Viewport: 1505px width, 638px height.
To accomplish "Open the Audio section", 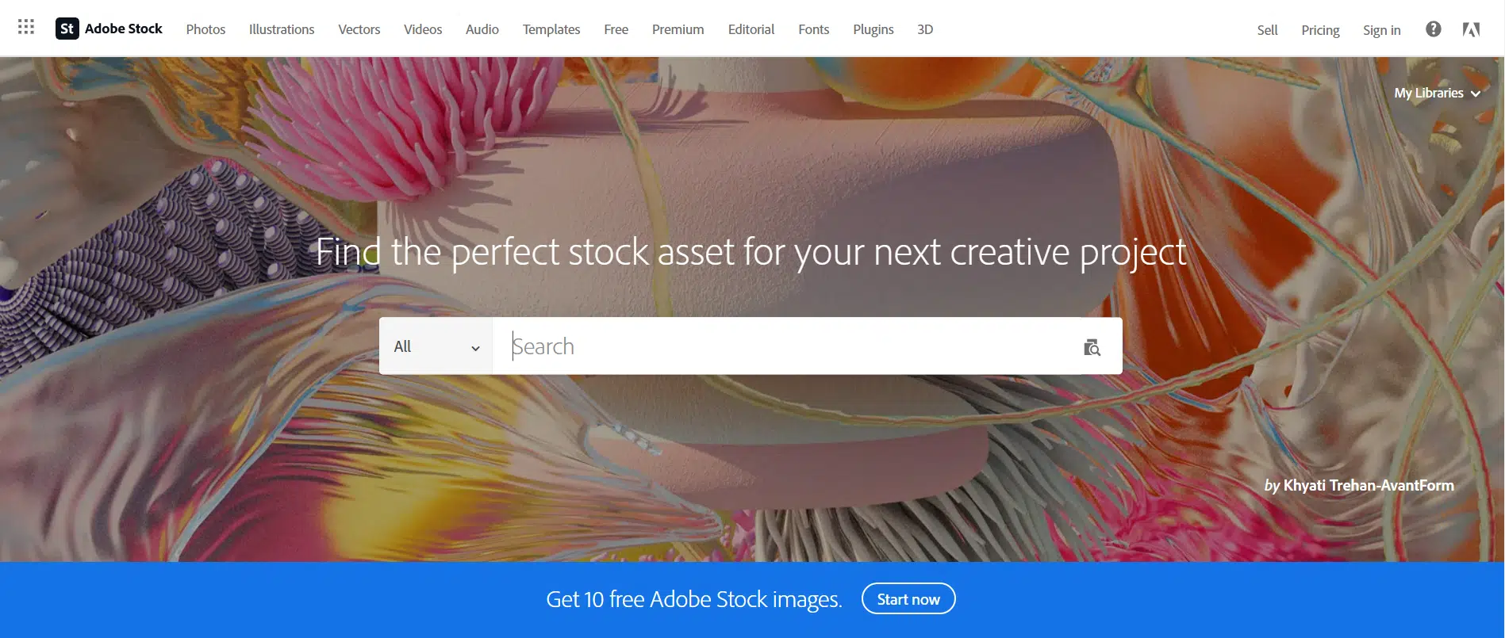I will 482,29.
